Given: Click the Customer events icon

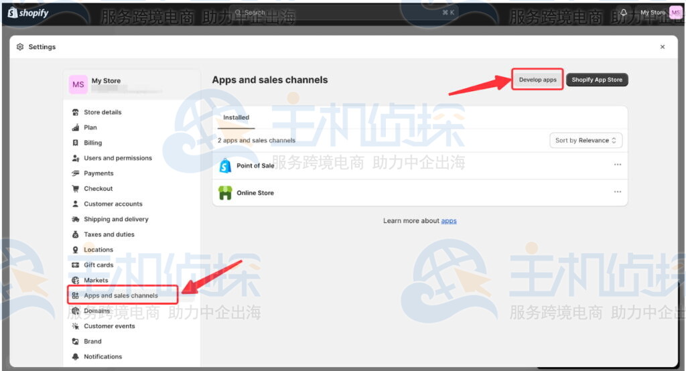Looking at the screenshot, I should tap(75, 326).
